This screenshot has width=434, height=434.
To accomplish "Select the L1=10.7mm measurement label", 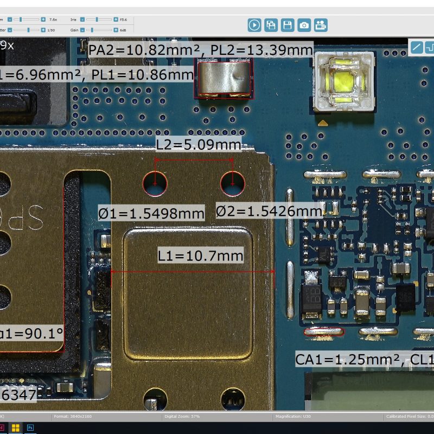I will (x=201, y=255).
